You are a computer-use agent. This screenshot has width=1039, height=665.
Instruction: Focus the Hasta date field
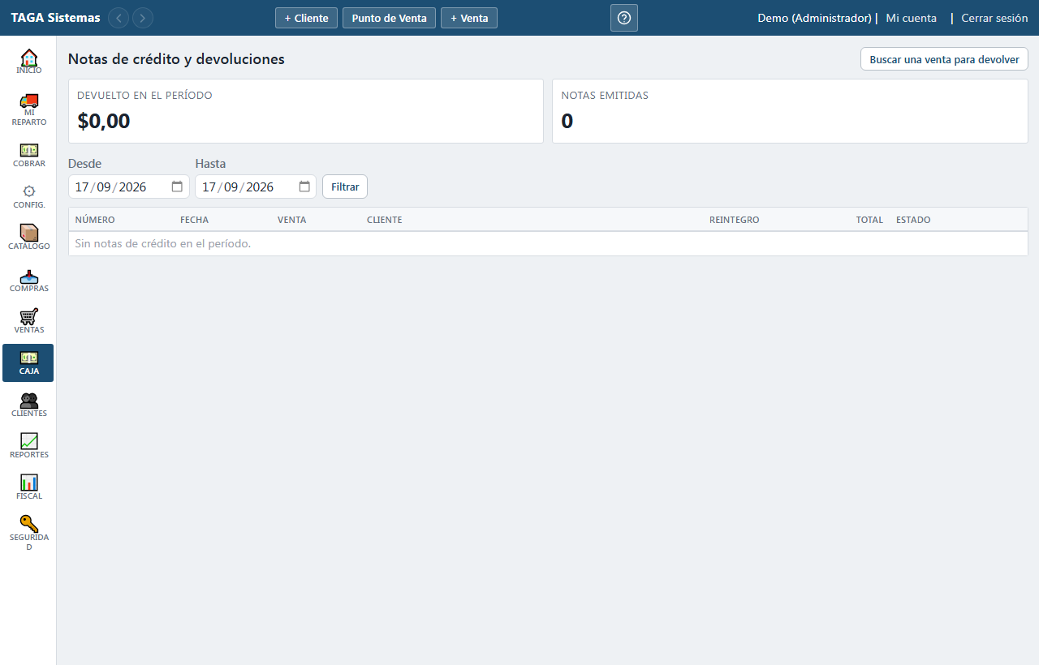(x=256, y=187)
